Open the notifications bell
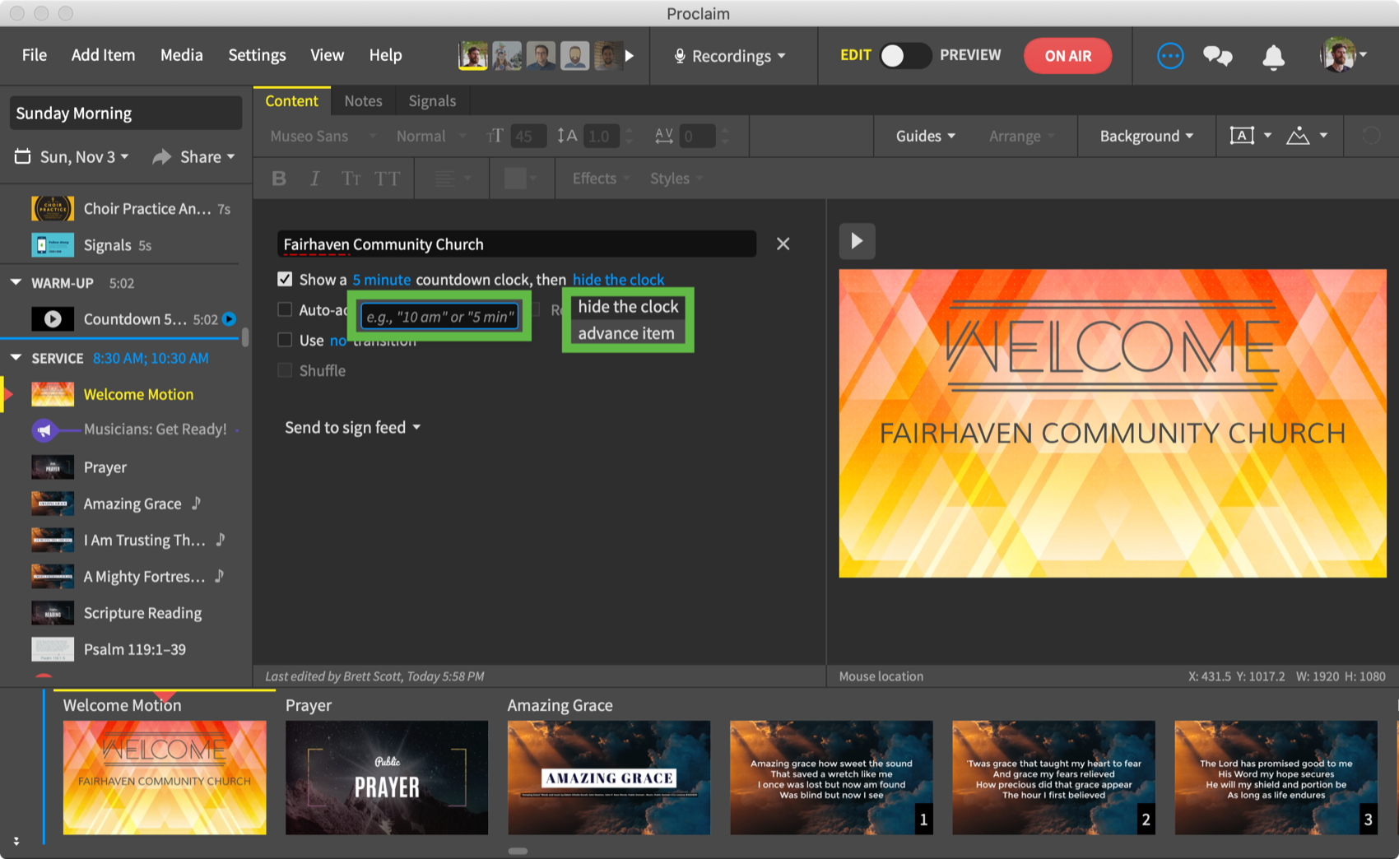This screenshot has height=859, width=1399. coord(1273,56)
